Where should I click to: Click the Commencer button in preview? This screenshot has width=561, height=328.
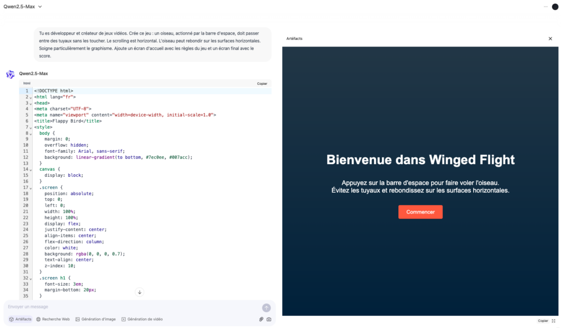420,212
